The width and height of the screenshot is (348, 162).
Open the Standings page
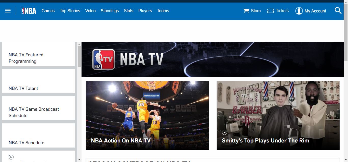(x=110, y=11)
